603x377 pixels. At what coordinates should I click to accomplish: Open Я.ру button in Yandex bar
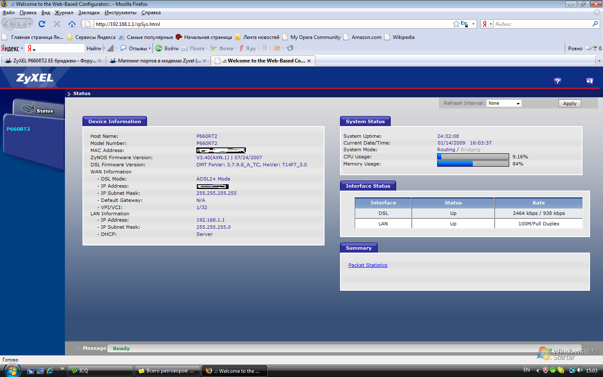coord(249,48)
